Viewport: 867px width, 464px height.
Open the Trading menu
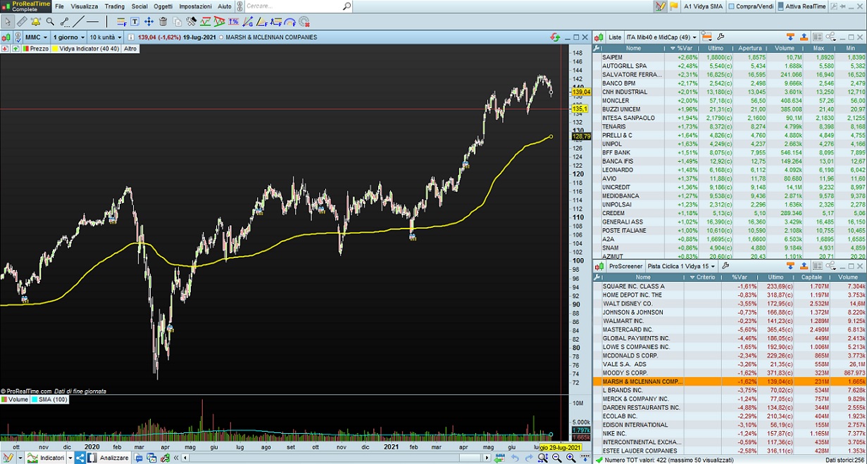(114, 6)
